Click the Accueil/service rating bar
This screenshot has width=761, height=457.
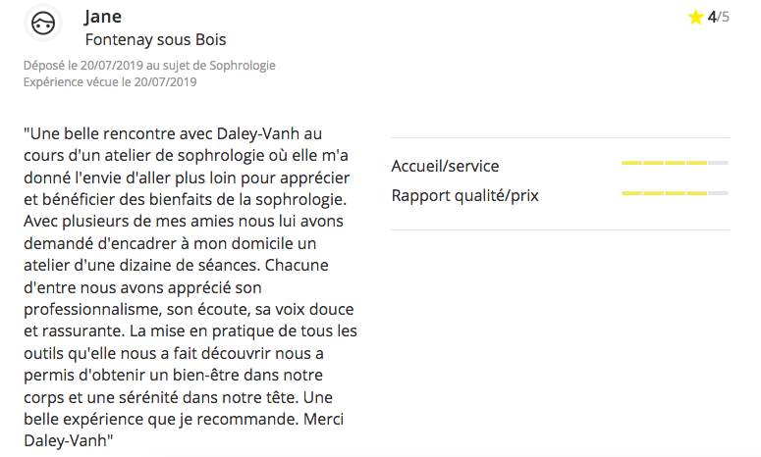[675, 163]
